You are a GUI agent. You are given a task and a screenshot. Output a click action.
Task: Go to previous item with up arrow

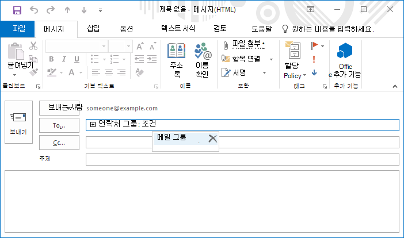tap(67, 10)
